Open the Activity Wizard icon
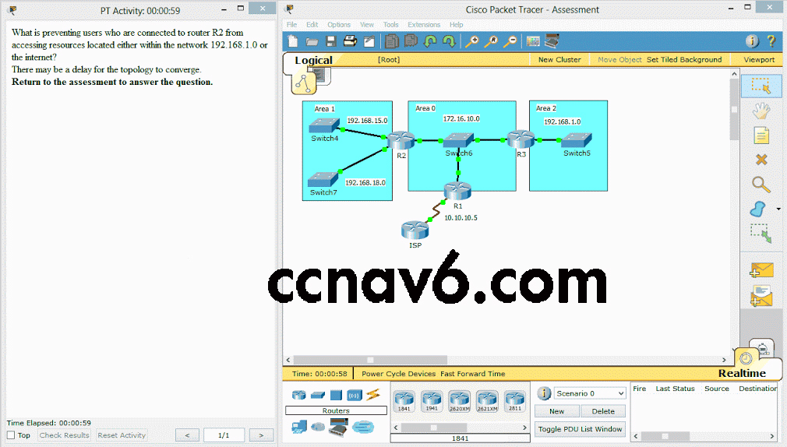Viewport: 787px width, 447px height. [369, 41]
